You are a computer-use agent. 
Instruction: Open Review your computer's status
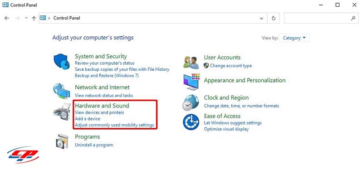pos(105,63)
